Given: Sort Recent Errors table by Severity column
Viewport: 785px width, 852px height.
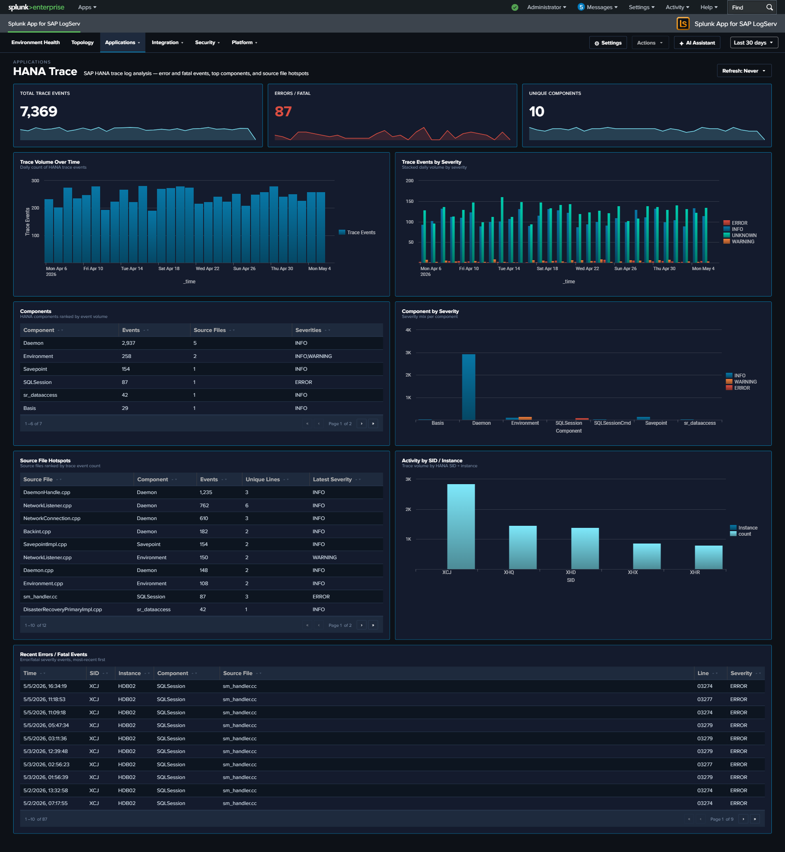Looking at the screenshot, I should pyautogui.click(x=745, y=673).
